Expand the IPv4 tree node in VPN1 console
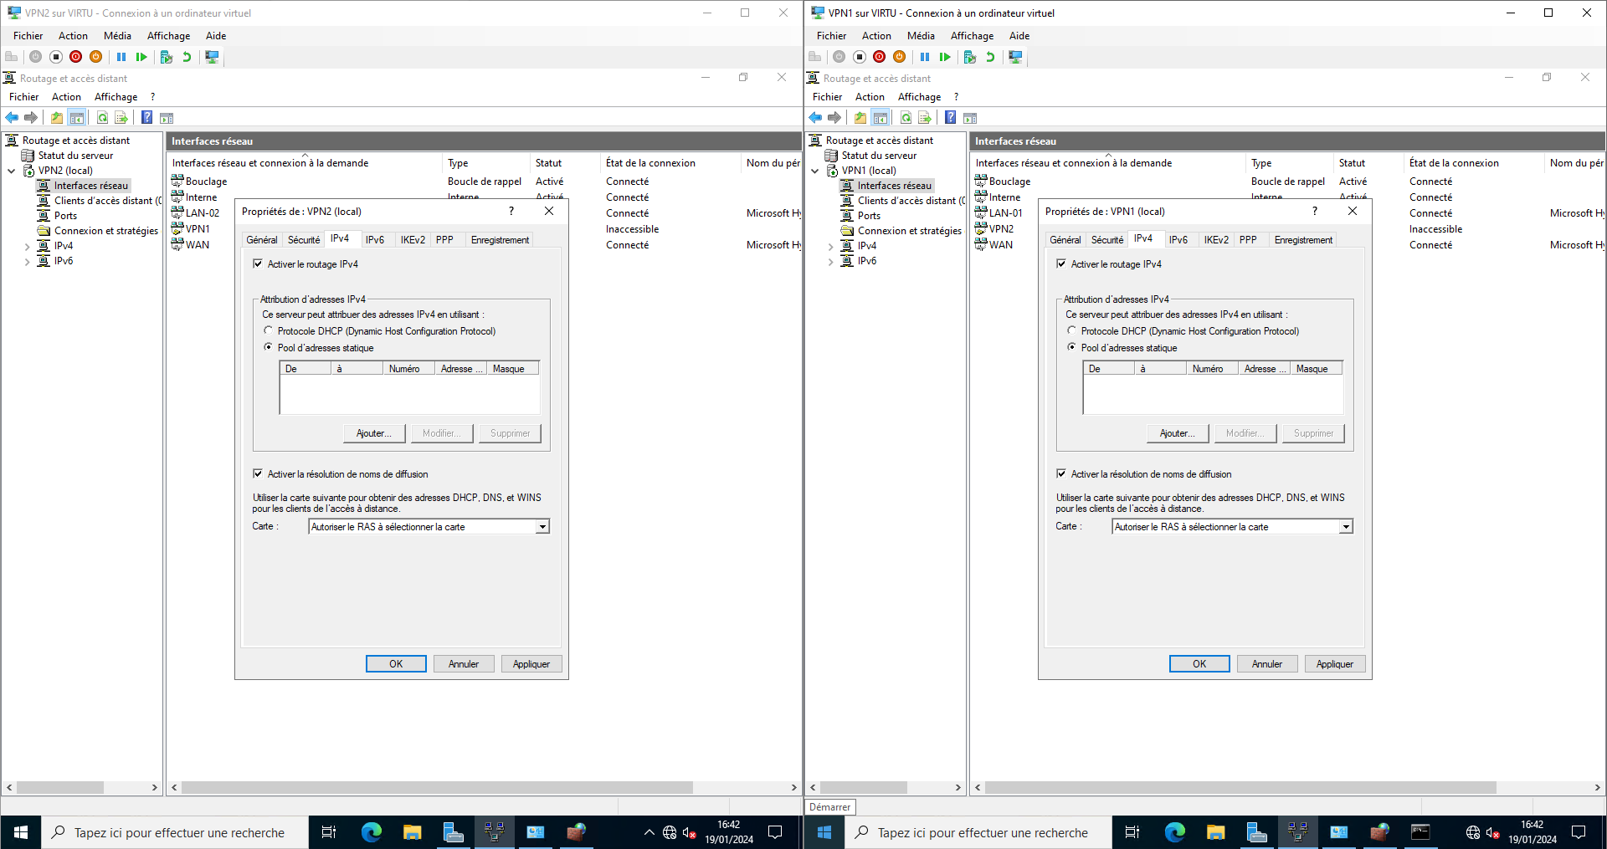This screenshot has width=1607, height=849. (x=830, y=247)
